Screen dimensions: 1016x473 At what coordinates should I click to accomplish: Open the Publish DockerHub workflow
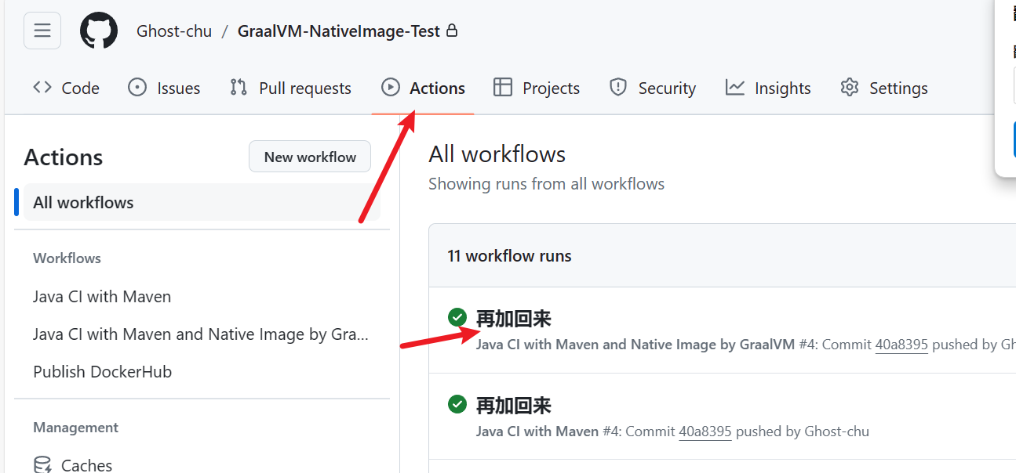(x=102, y=372)
